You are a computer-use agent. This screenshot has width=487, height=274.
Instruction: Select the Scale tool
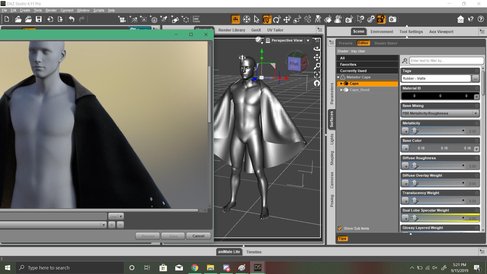tap(297, 19)
